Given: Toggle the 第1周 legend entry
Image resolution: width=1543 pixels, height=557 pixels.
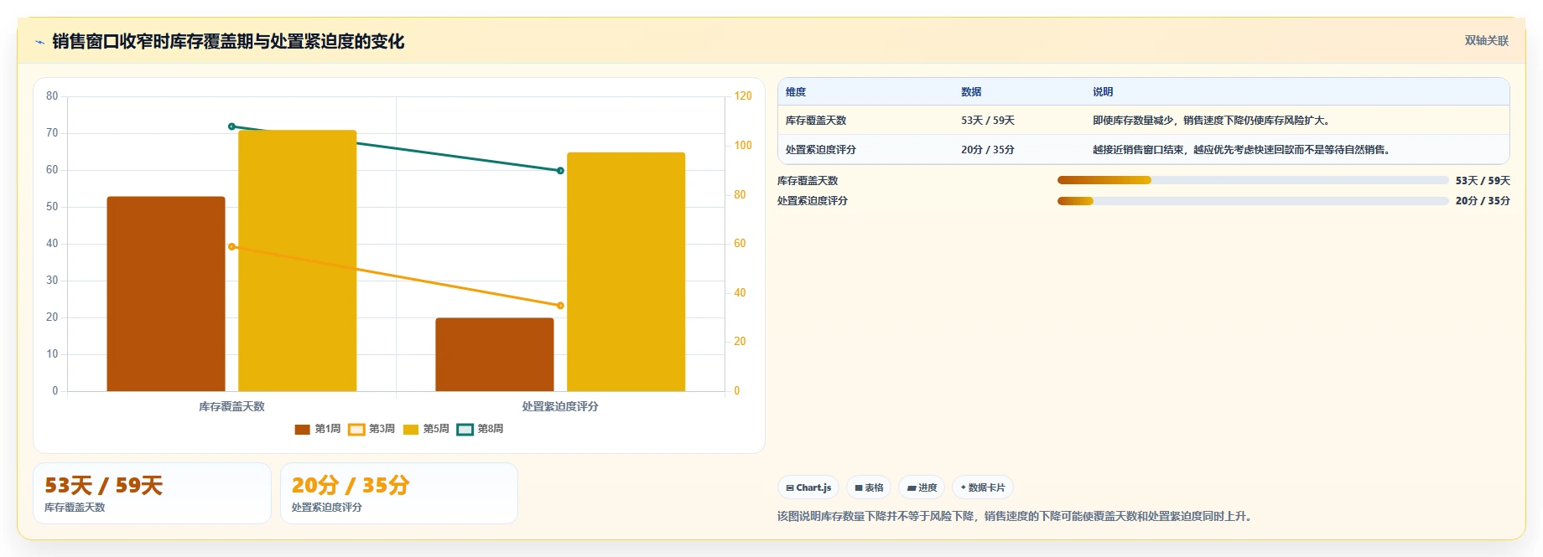Looking at the screenshot, I should coord(318,429).
